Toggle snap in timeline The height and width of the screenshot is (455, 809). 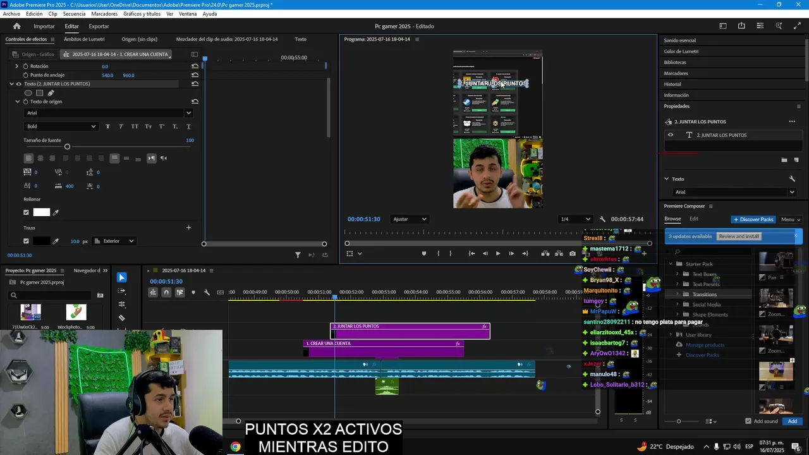[166, 292]
